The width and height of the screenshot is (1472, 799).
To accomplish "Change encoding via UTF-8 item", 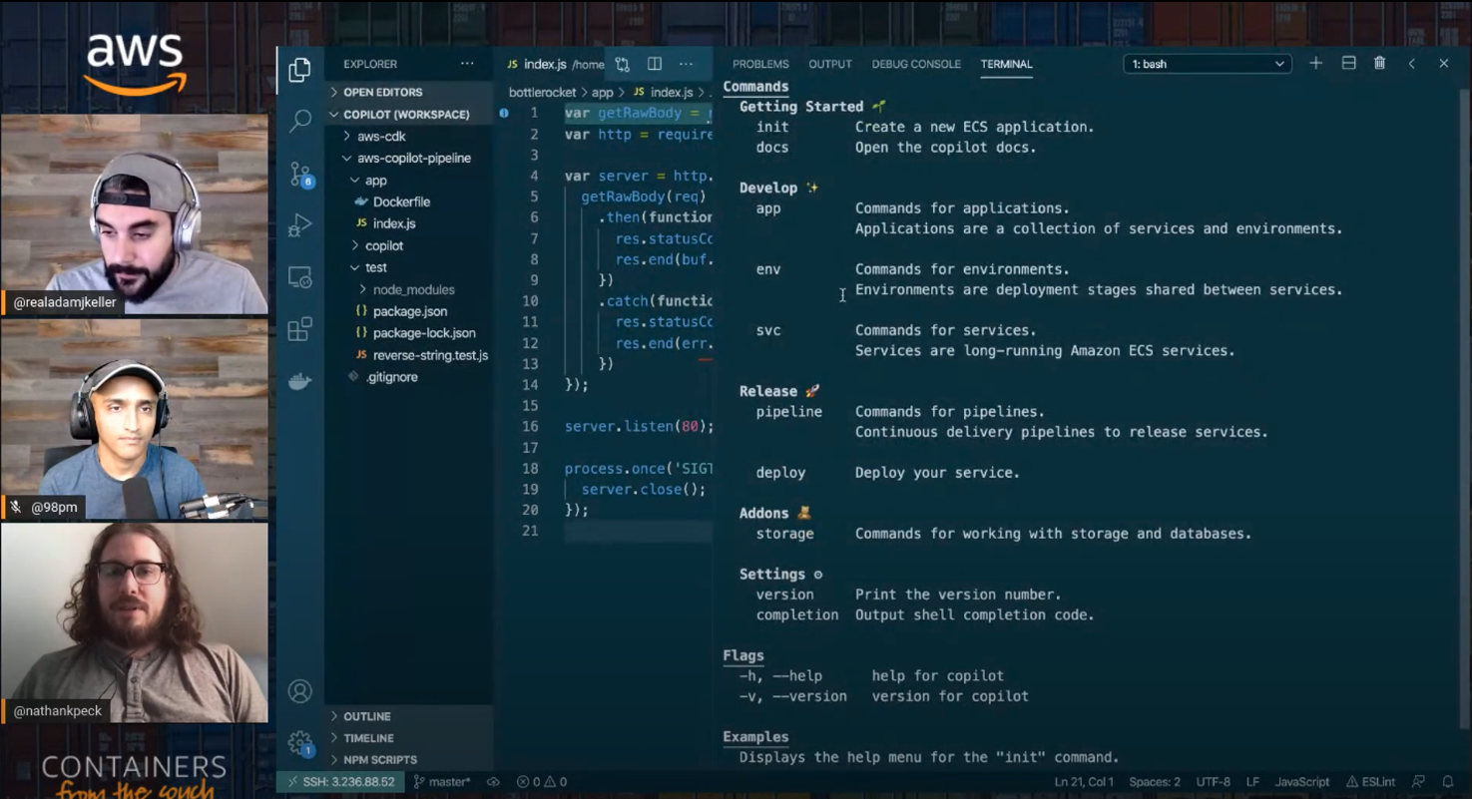I will coord(1213,782).
